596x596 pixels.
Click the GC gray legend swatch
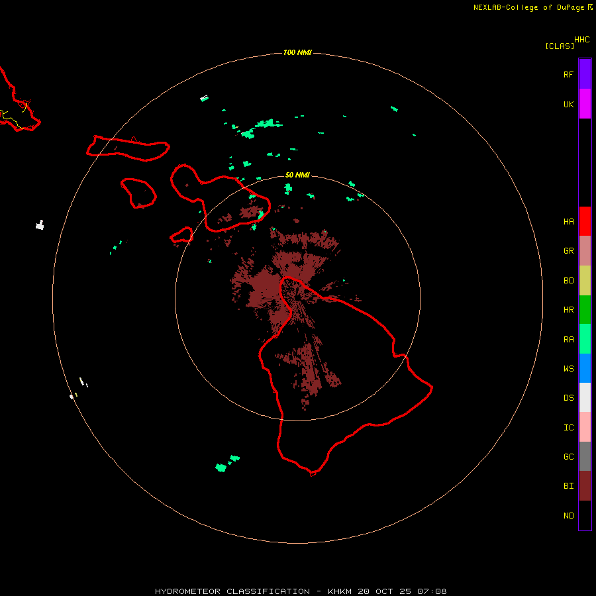pyautogui.click(x=585, y=456)
